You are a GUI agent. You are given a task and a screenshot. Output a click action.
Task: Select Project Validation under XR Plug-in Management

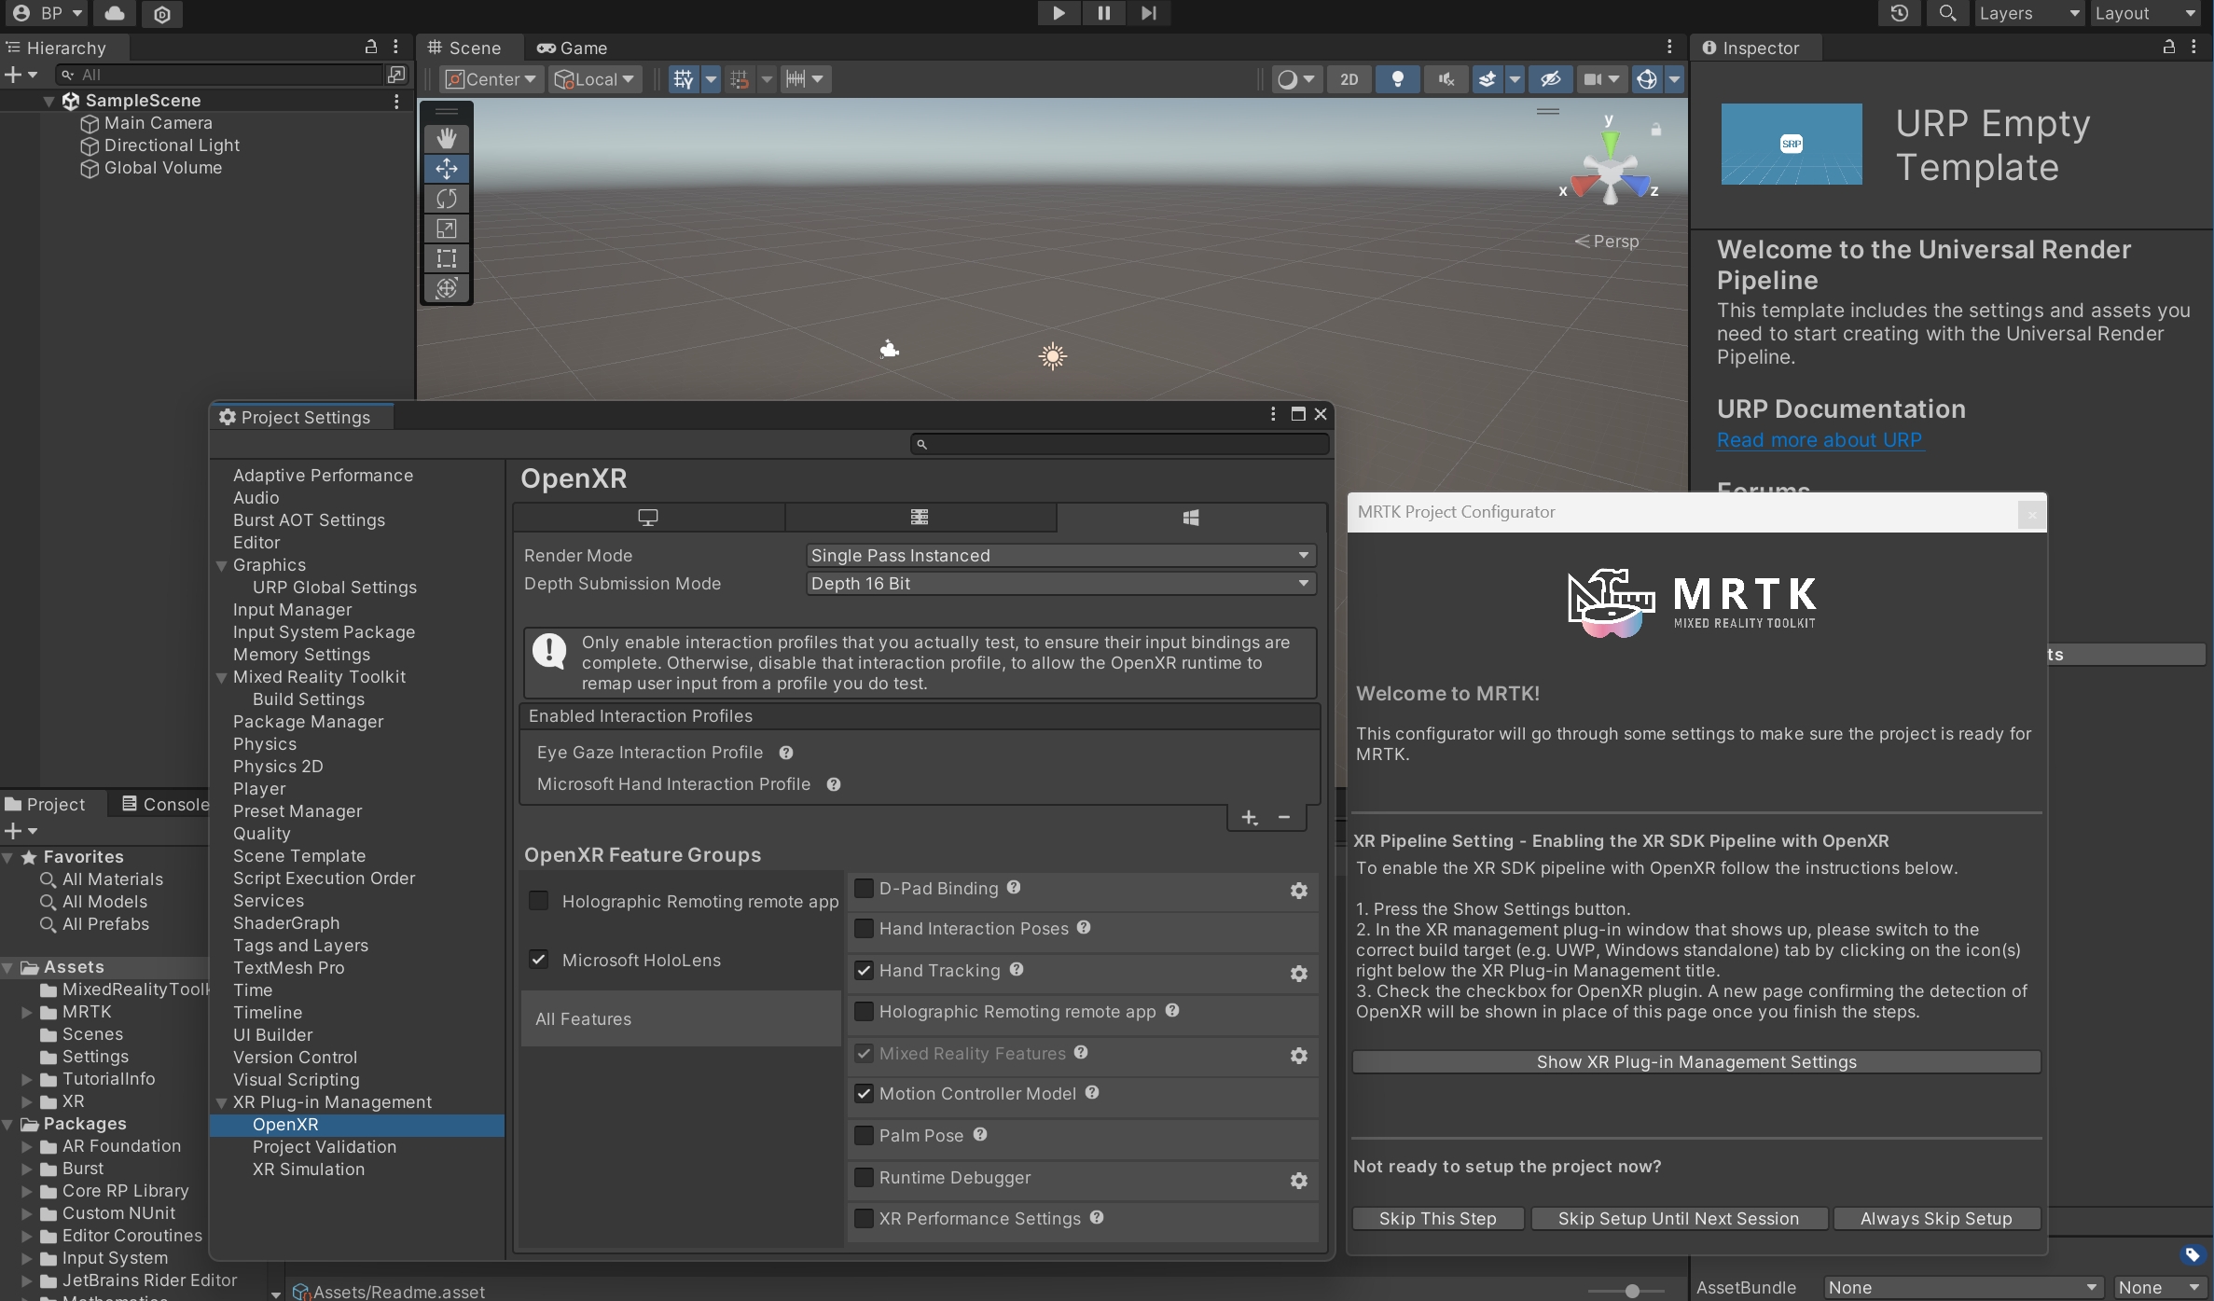[325, 1147]
